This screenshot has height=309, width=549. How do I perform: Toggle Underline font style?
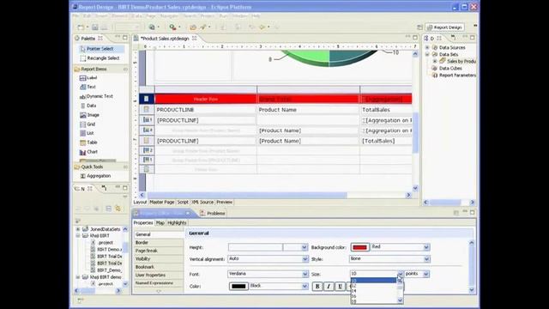coord(340,286)
